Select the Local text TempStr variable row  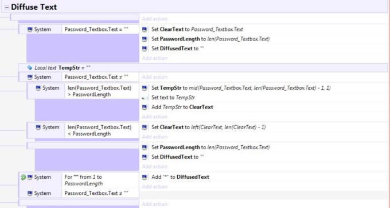click(x=202, y=67)
